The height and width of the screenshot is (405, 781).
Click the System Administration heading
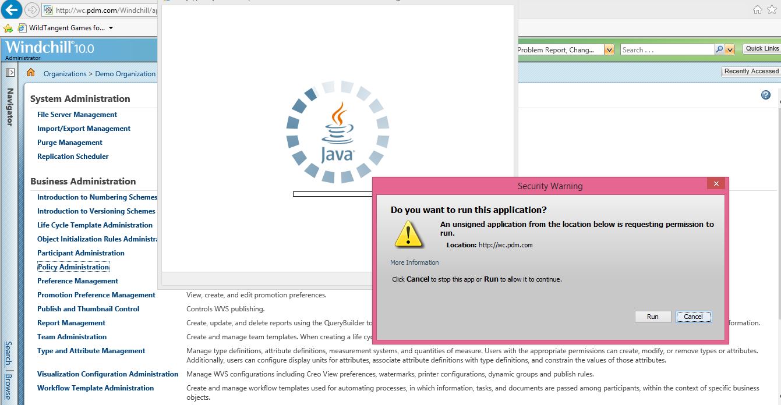pyautogui.click(x=80, y=99)
